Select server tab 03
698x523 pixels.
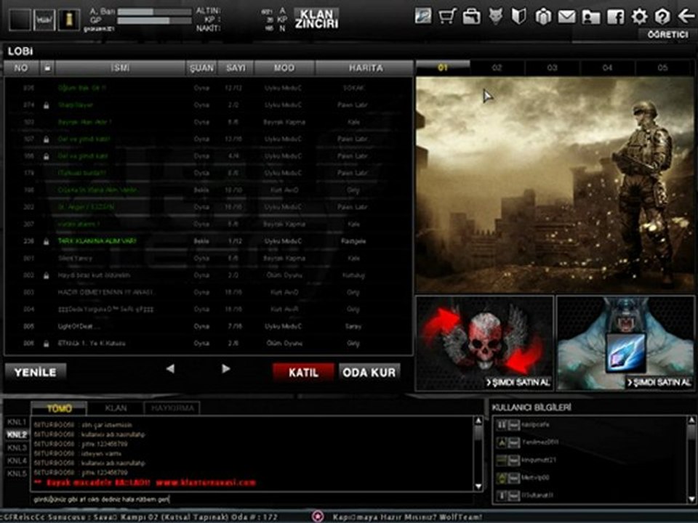coord(553,68)
